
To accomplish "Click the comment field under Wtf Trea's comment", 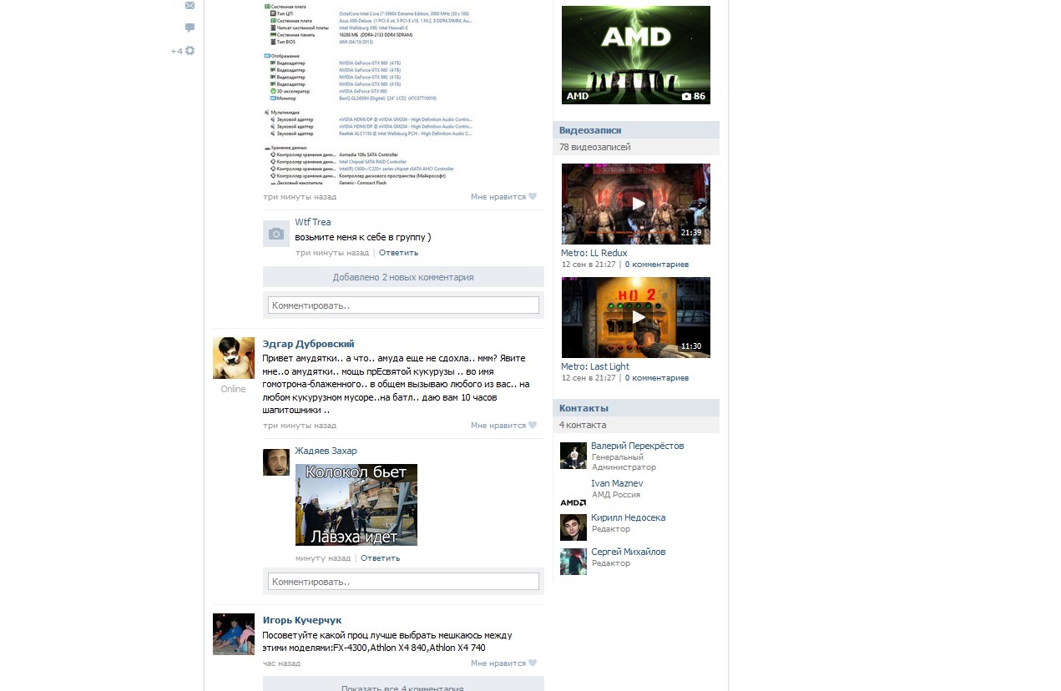I will [x=403, y=305].
